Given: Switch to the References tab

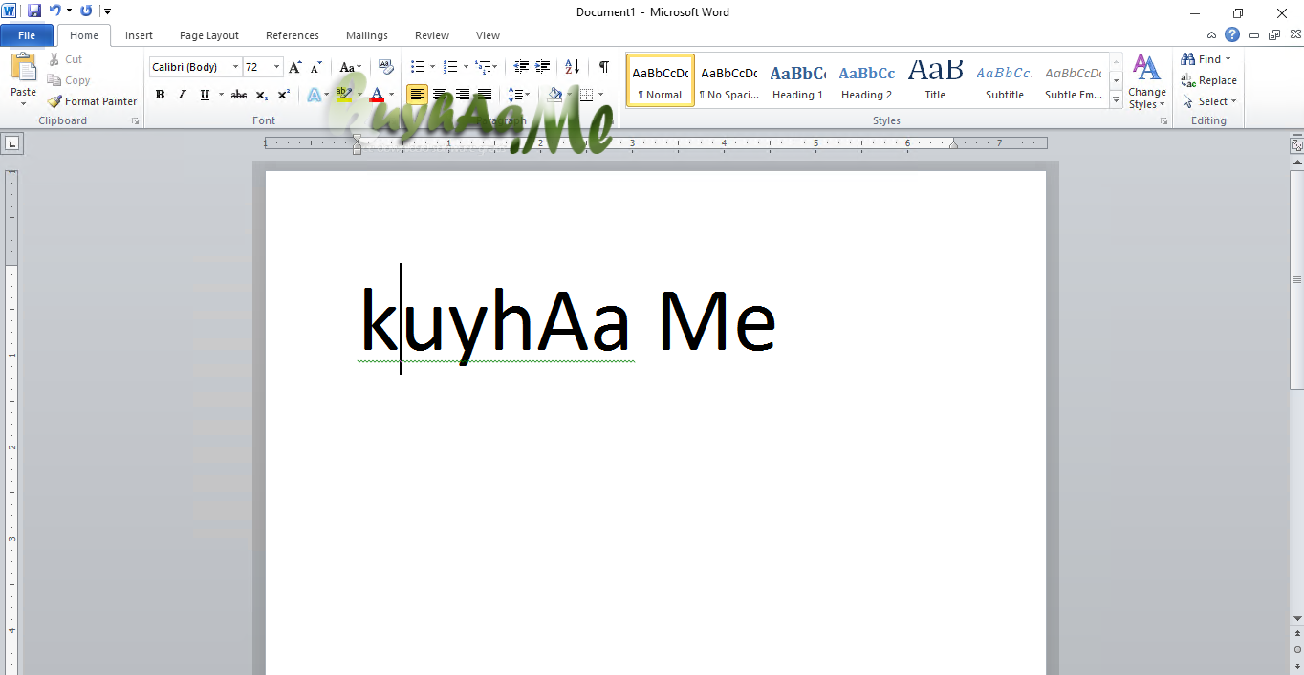Looking at the screenshot, I should click(x=293, y=35).
